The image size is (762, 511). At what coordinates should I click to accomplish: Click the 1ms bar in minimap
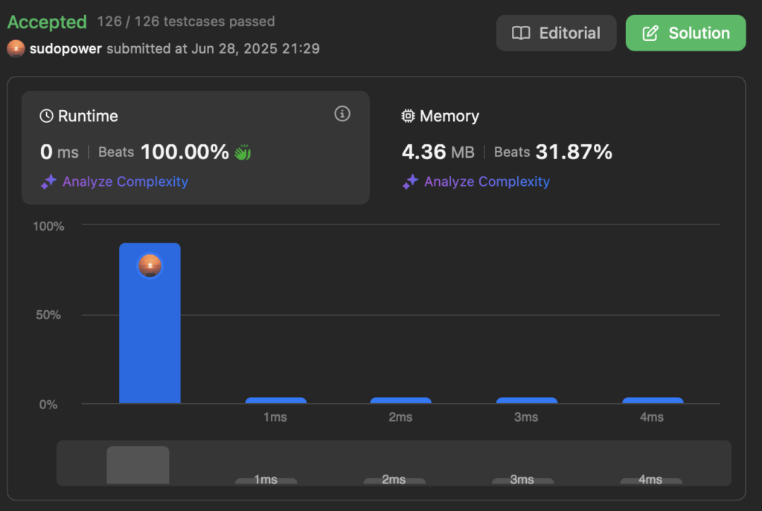(x=266, y=481)
